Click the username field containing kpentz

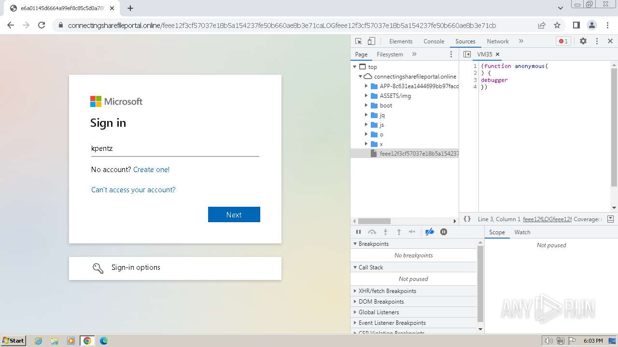click(175, 148)
